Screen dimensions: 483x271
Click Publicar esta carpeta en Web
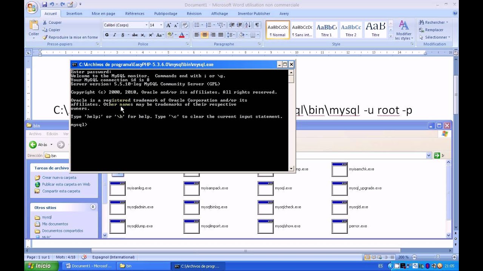pos(66,184)
